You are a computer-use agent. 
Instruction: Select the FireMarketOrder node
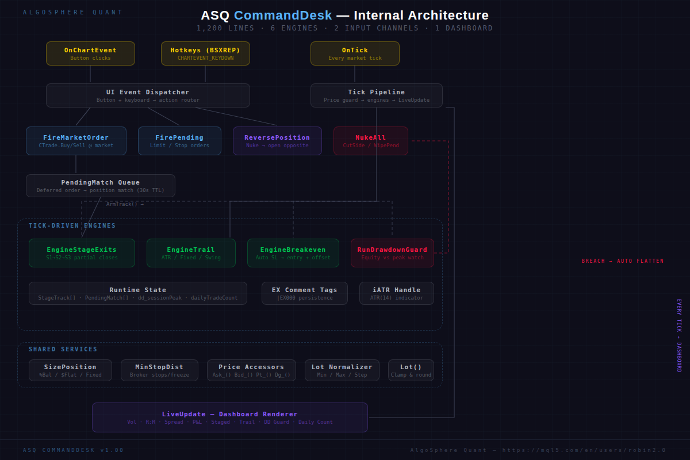[76, 141]
